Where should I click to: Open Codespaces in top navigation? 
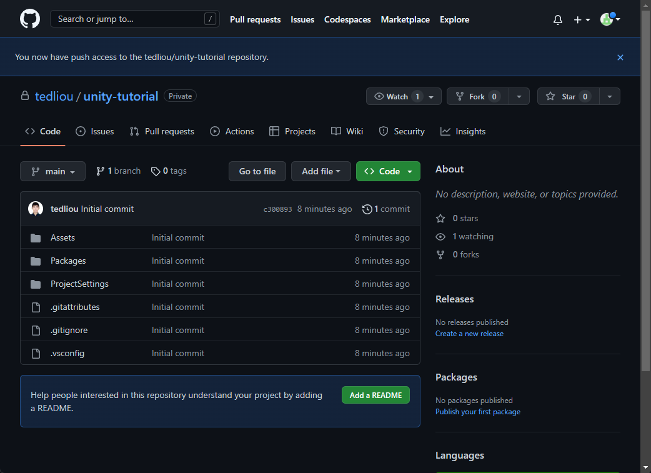pyautogui.click(x=347, y=19)
